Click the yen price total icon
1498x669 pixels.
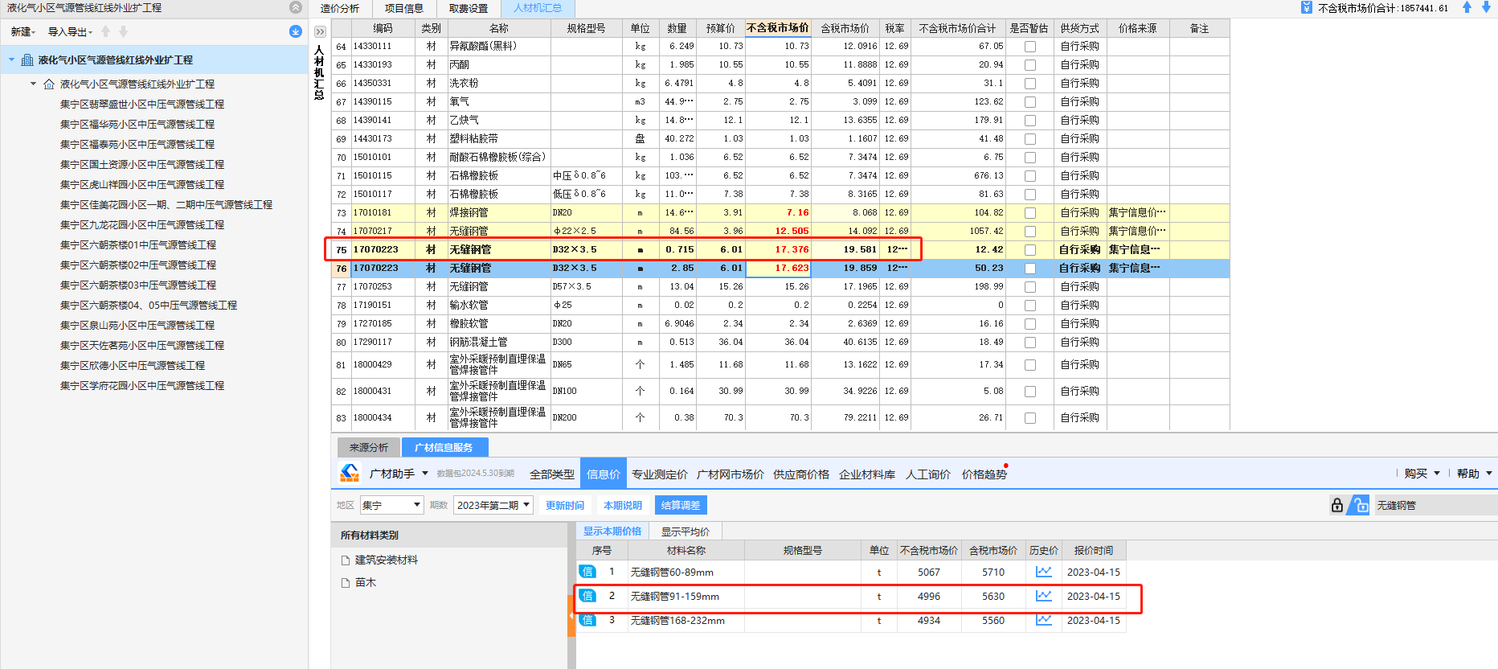click(1307, 7)
